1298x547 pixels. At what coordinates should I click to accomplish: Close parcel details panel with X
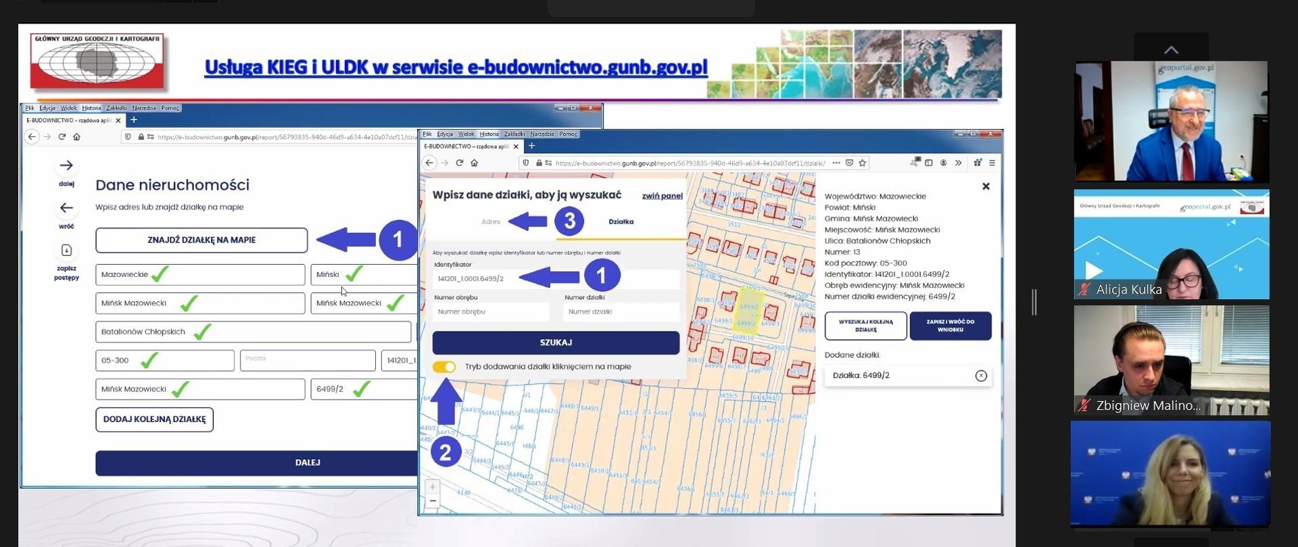[986, 186]
